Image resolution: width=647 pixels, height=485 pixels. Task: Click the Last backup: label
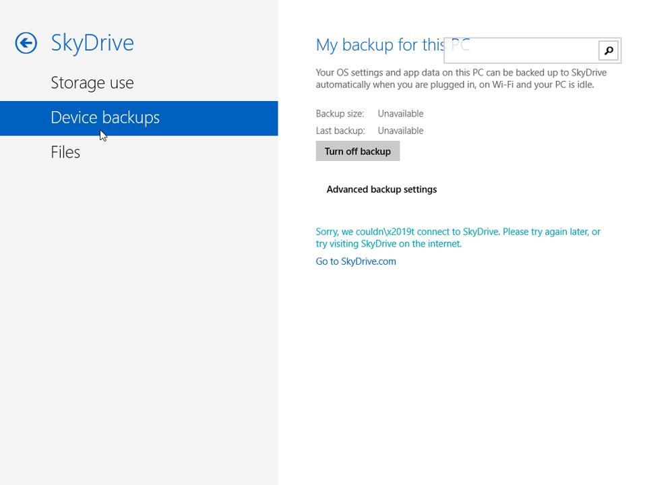coord(340,131)
